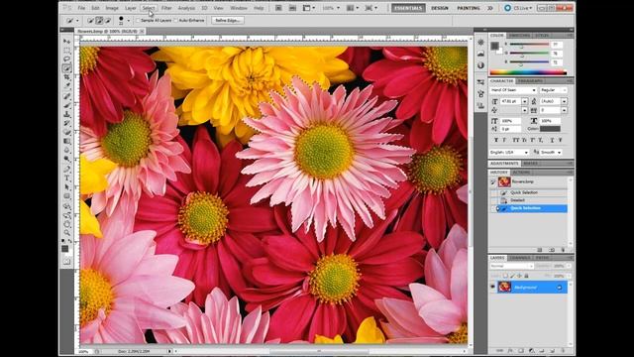Open English: USA language dropdown

pyautogui.click(x=509, y=152)
